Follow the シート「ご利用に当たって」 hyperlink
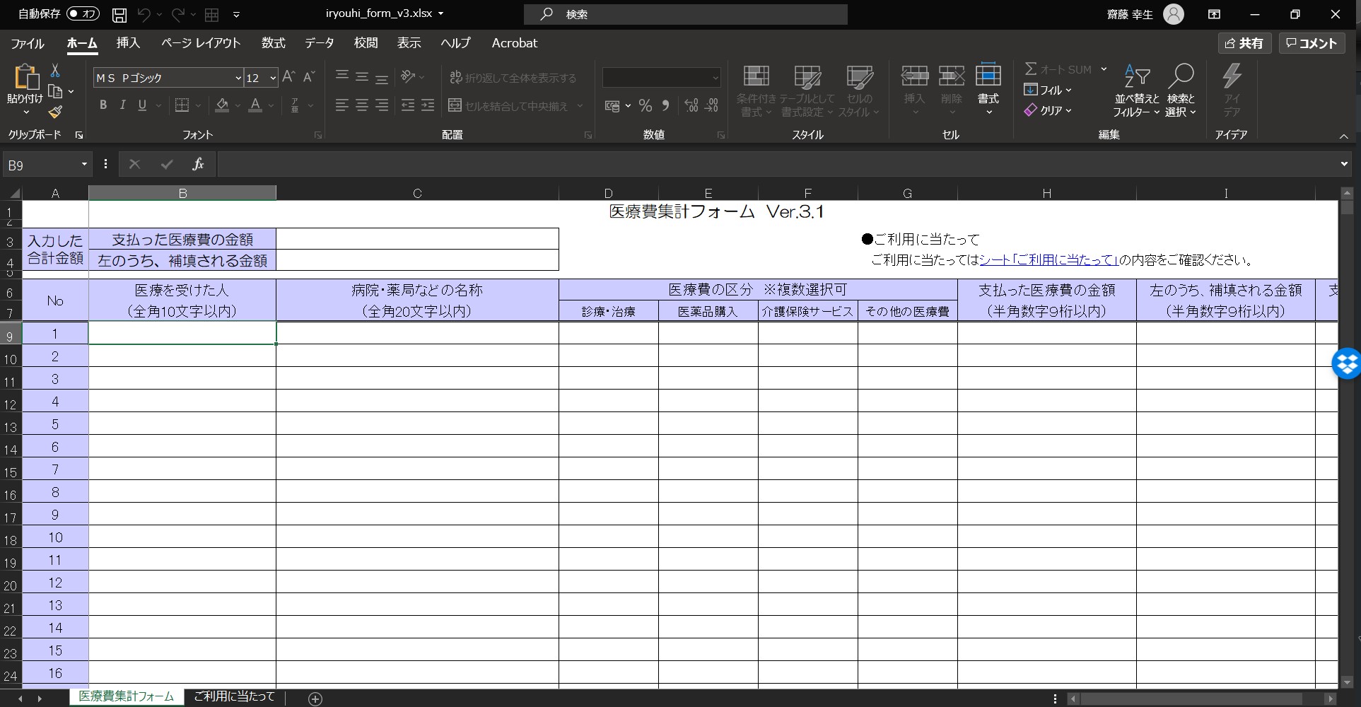Screen dimensions: 1361x707 [x=1049, y=260]
